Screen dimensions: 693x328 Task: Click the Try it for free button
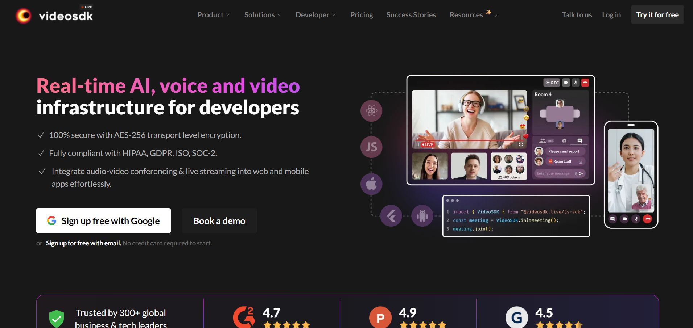[657, 14]
